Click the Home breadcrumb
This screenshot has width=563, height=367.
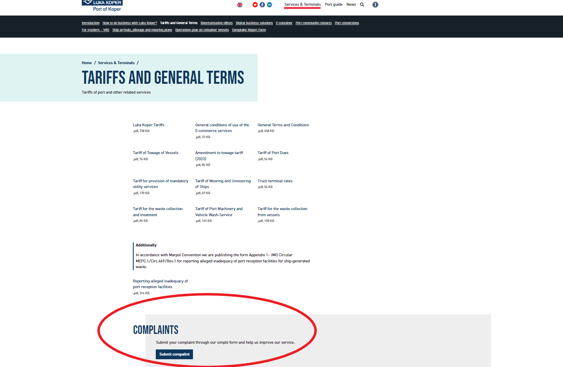[87, 63]
